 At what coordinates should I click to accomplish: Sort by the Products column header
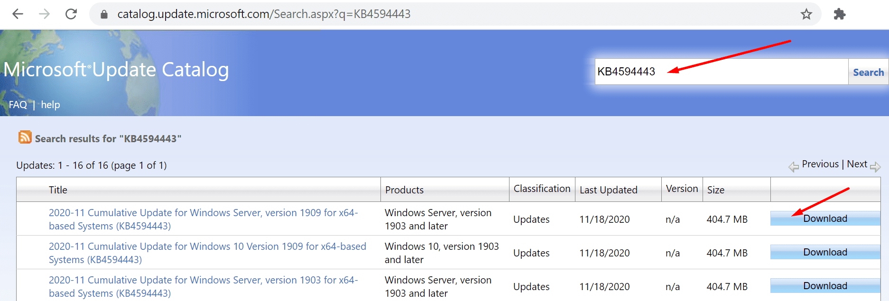point(404,190)
